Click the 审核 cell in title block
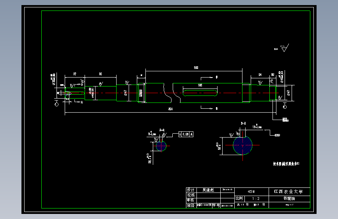The width and height of the screenshot is (338, 219). click(x=191, y=200)
